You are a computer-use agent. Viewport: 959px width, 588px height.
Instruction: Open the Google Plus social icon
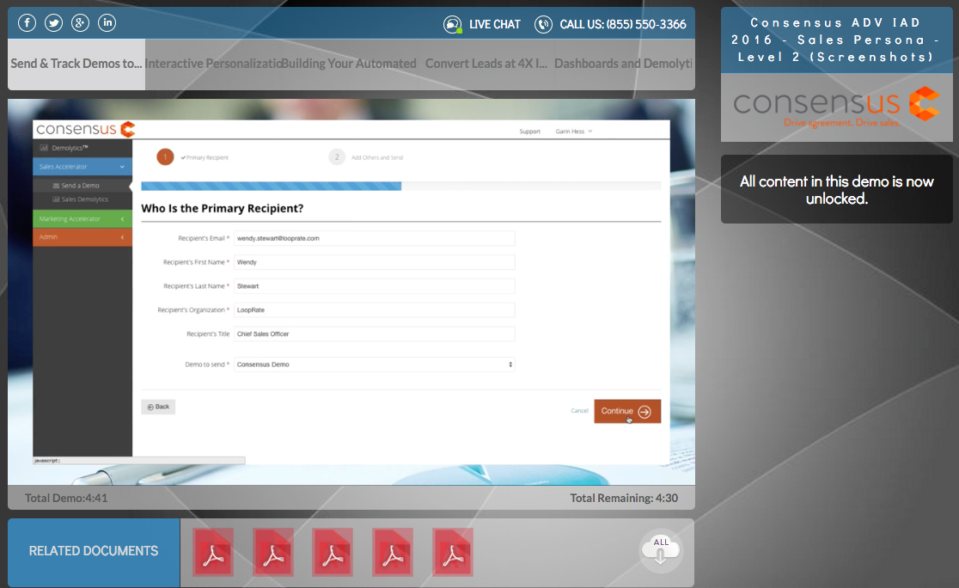(80, 23)
